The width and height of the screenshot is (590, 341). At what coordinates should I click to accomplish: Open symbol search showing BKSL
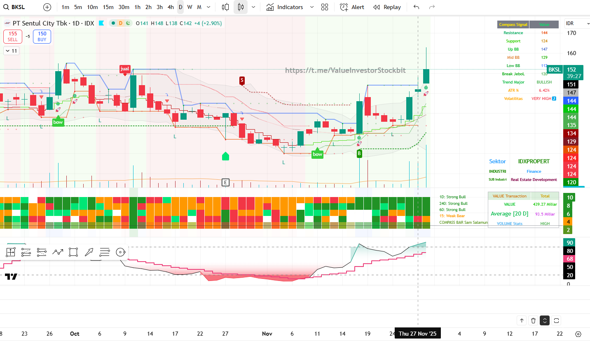[15, 7]
